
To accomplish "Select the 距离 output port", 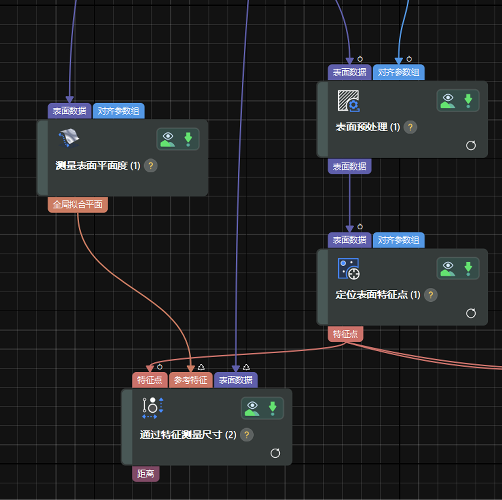I will [145, 474].
